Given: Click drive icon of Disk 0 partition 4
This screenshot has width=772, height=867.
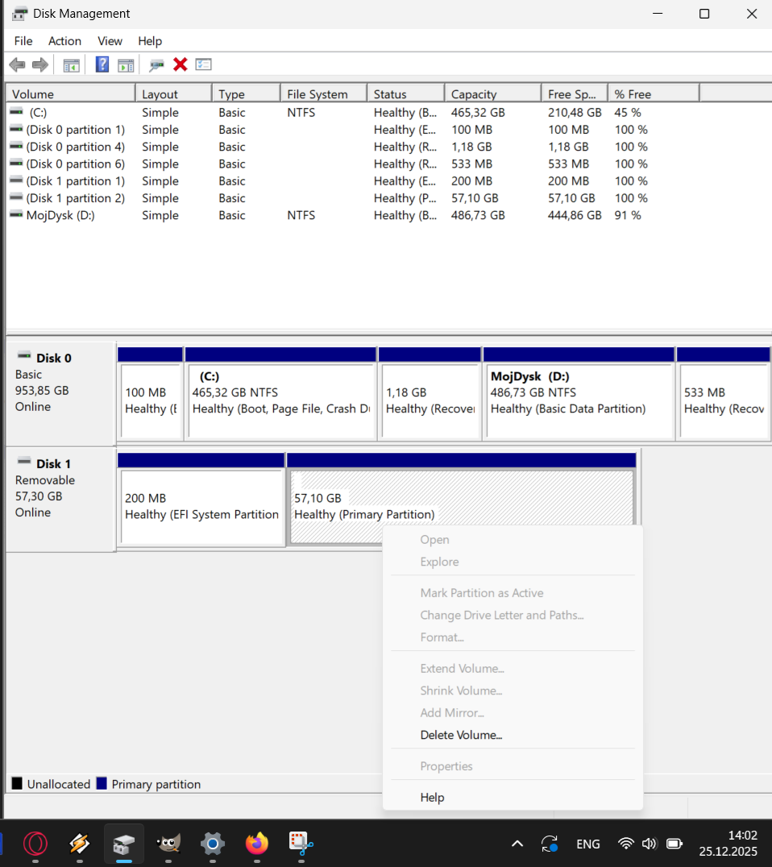Looking at the screenshot, I should pyautogui.click(x=17, y=146).
